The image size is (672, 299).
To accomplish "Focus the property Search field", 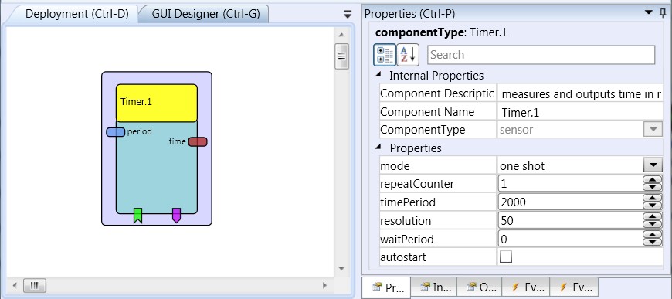I will coord(541,55).
